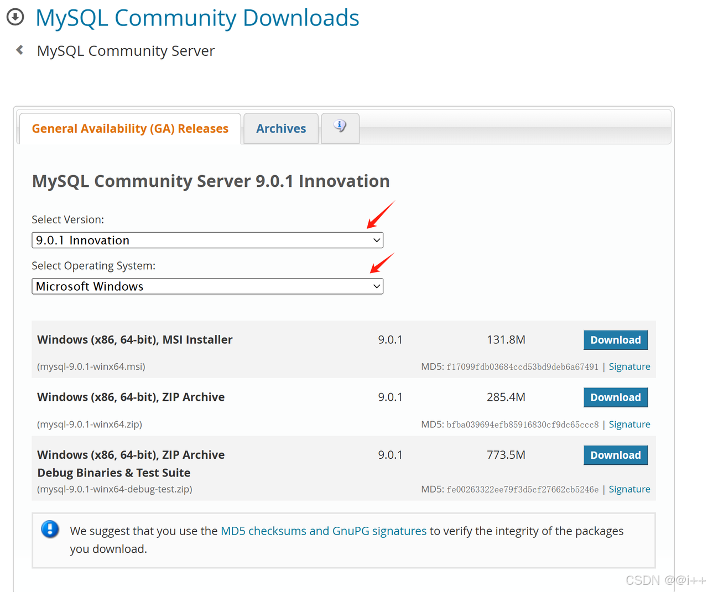Viewport: 708px width, 592px height.
Task: Click the 285.4M file size
Action: tap(506, 397)
